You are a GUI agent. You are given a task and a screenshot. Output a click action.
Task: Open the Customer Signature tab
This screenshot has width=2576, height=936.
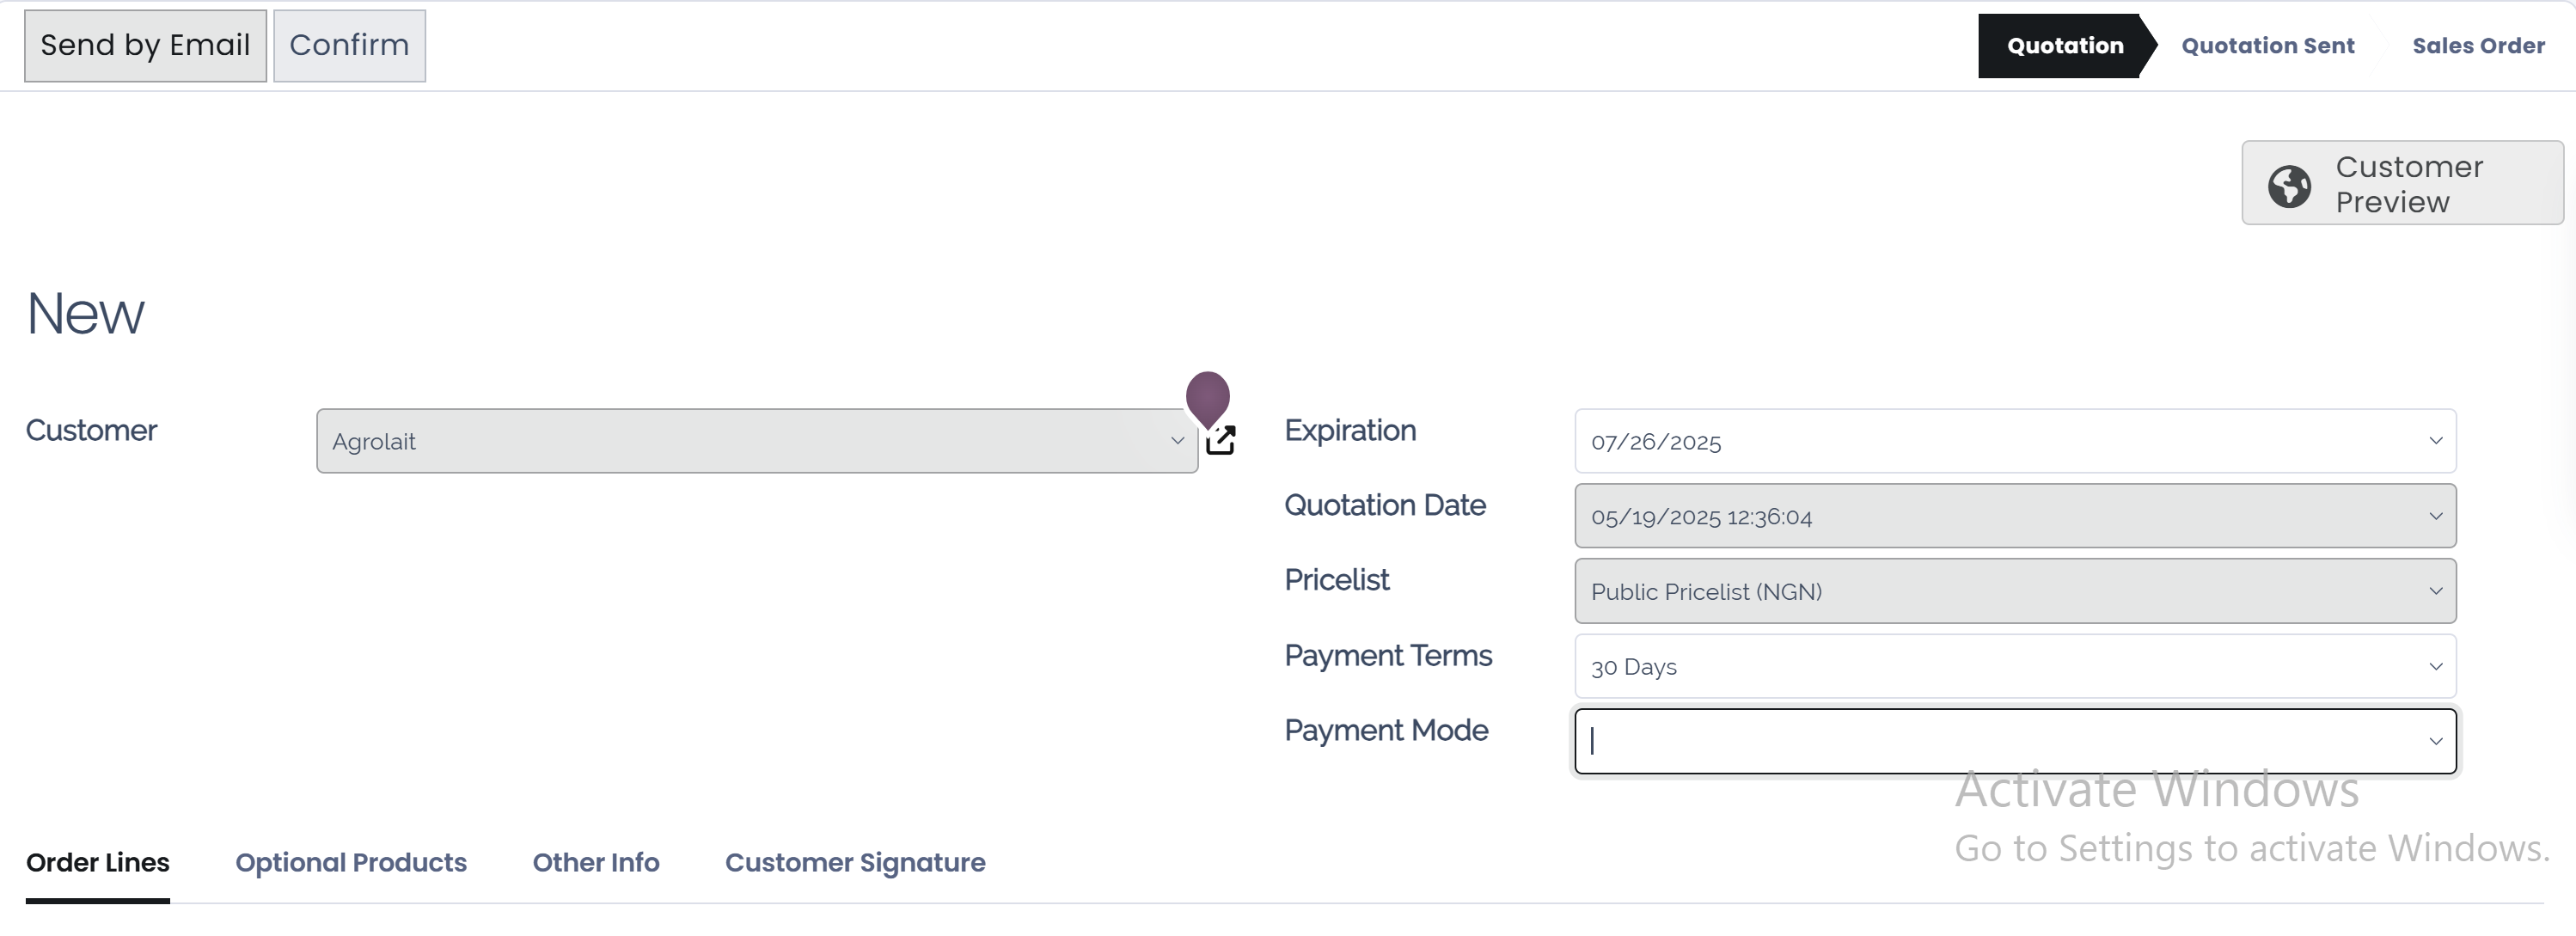point(854,862)
